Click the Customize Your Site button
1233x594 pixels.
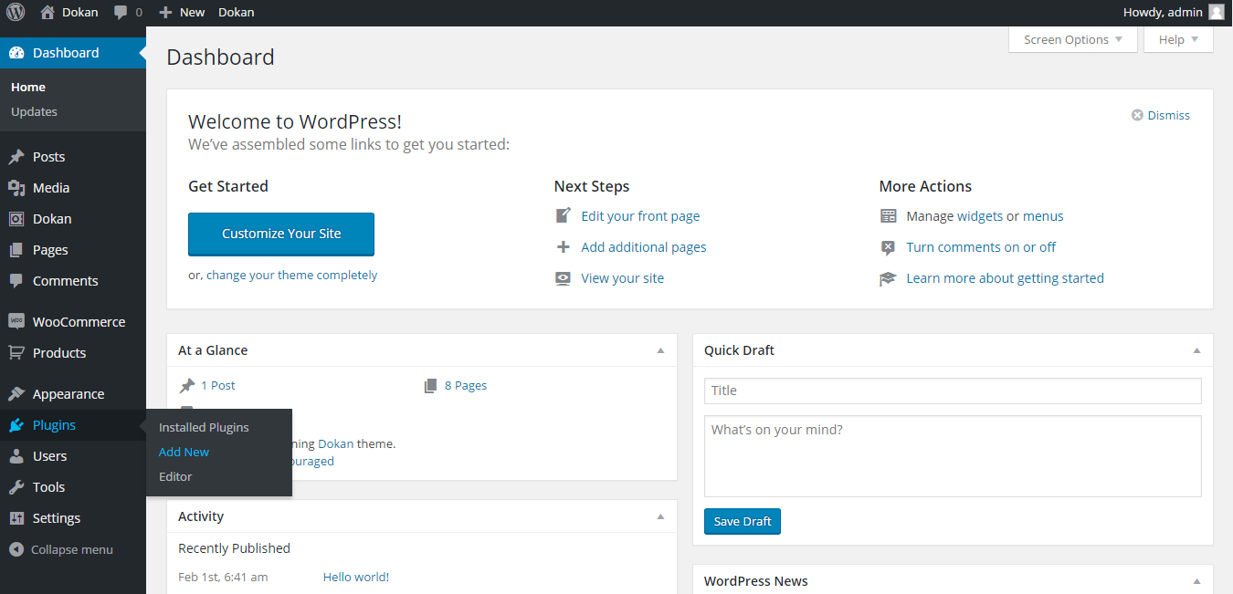click(281, 234)
